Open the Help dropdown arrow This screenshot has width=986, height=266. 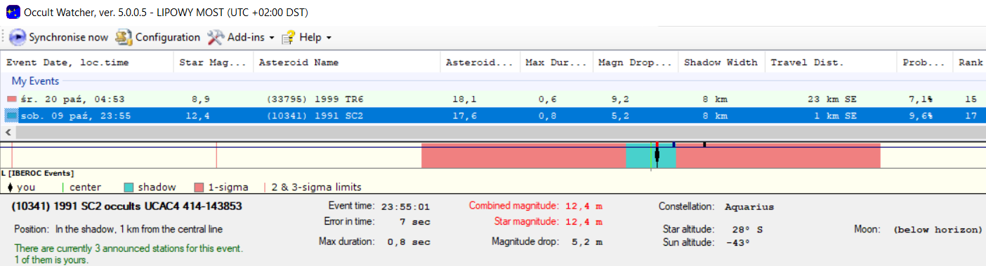tap(329, 38)
